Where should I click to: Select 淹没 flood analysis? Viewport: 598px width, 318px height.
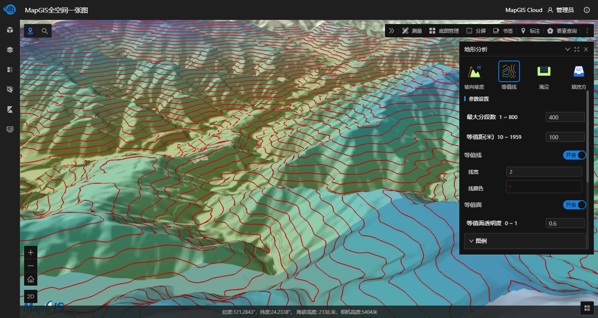[x=544, y=76]
